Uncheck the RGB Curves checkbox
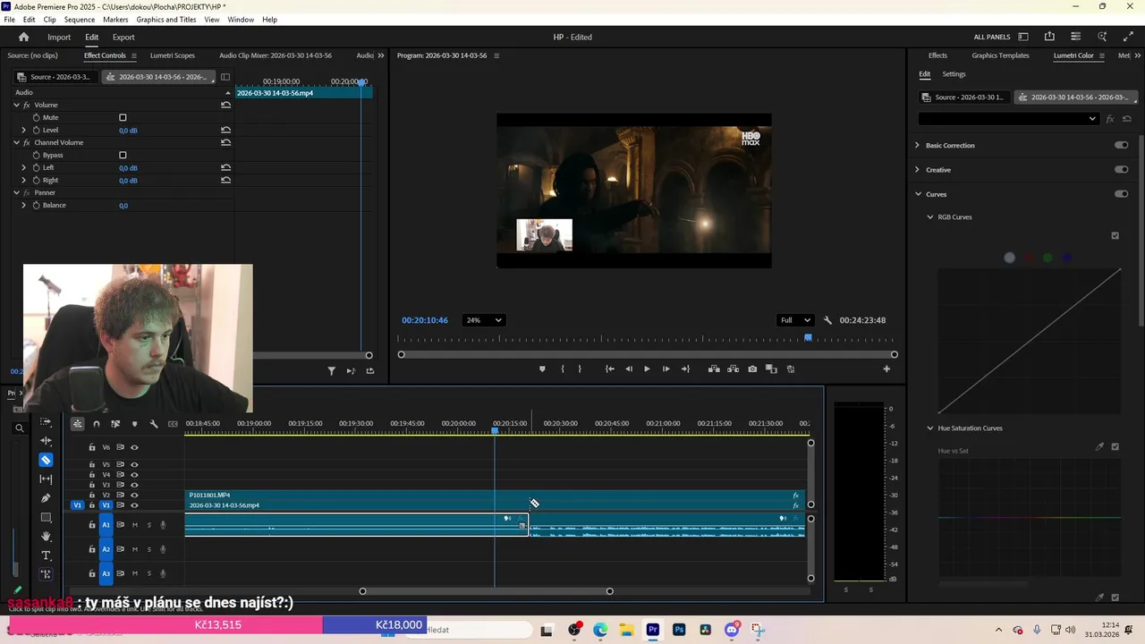 pyautogui.click(x=1115, y=235)
